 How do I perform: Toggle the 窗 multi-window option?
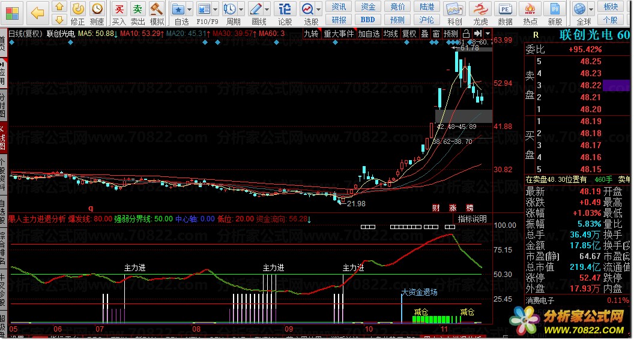(x=436, y=34)
